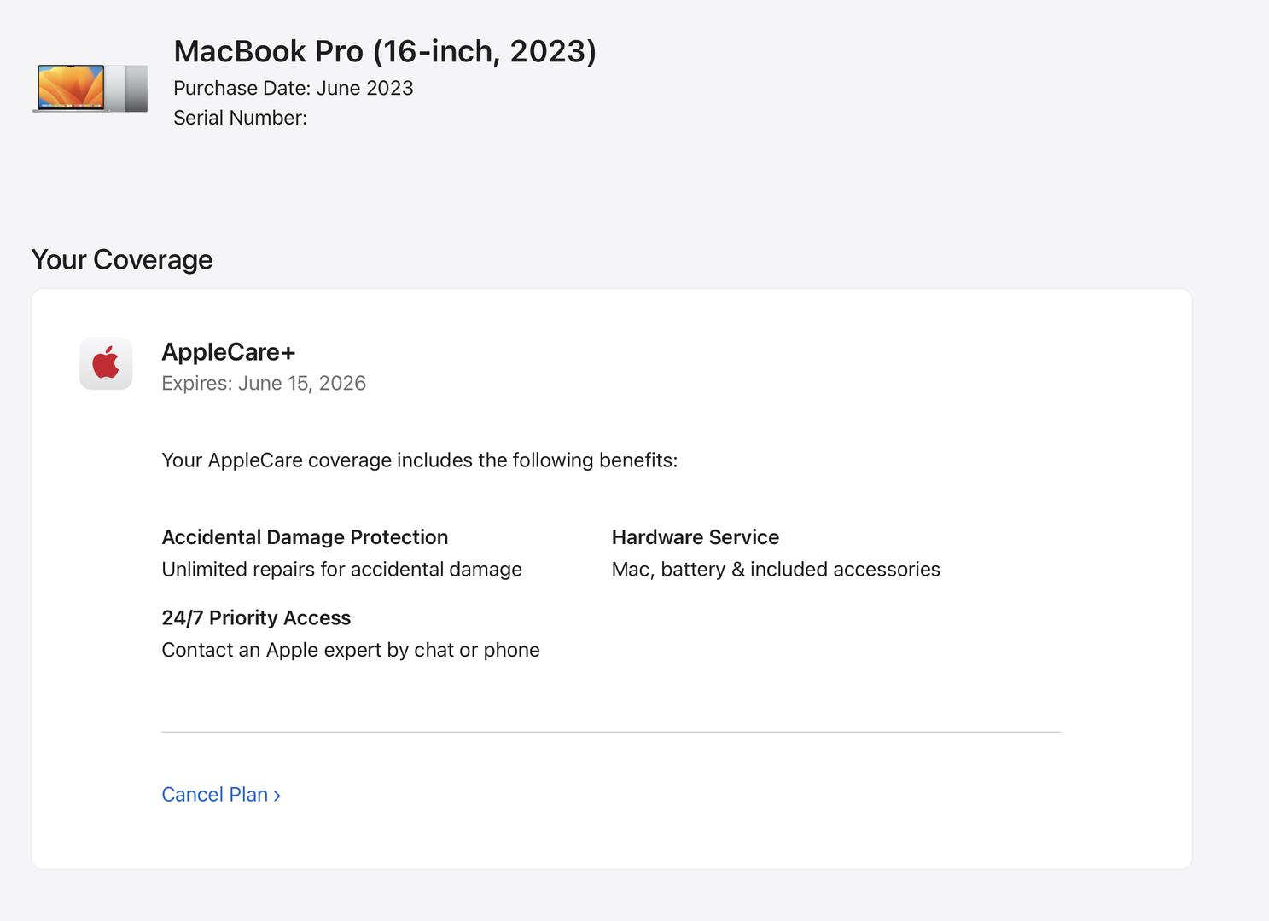Click the MacBook Pro device image
Screen dimensions: 1269x921
[90, 88]
